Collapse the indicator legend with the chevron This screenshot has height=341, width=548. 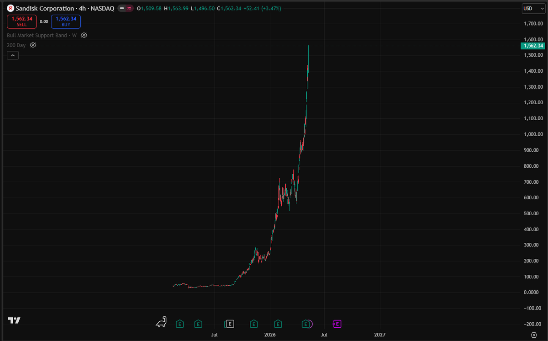click(x=12, y=55)
